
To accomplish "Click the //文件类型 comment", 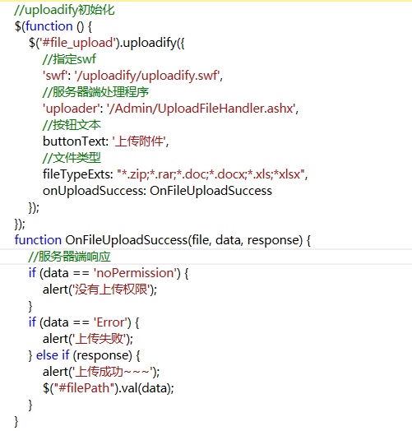I will click(72, 158).
